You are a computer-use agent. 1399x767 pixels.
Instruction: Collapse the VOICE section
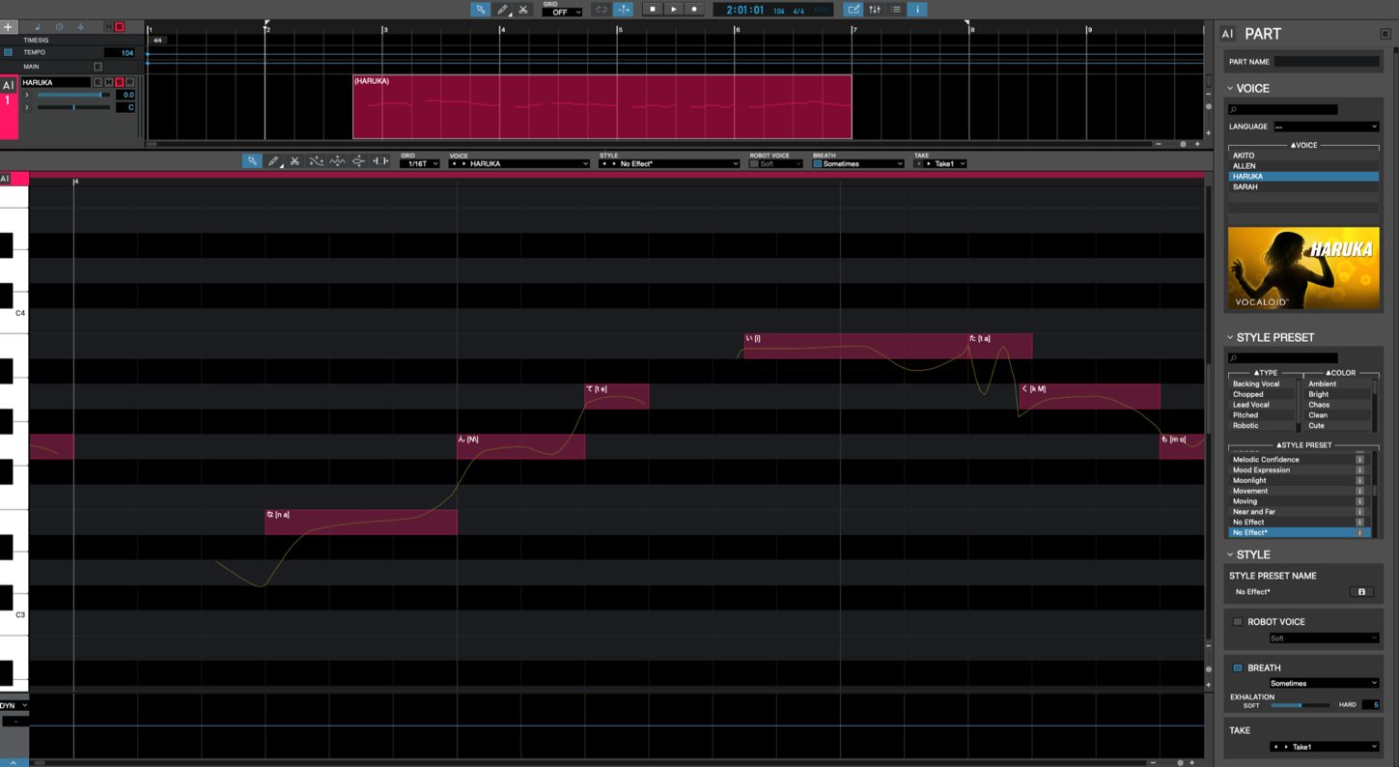tap(1231, 89)
